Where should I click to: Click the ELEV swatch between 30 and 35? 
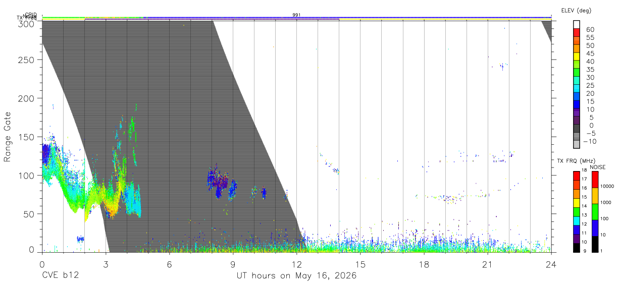577,73
